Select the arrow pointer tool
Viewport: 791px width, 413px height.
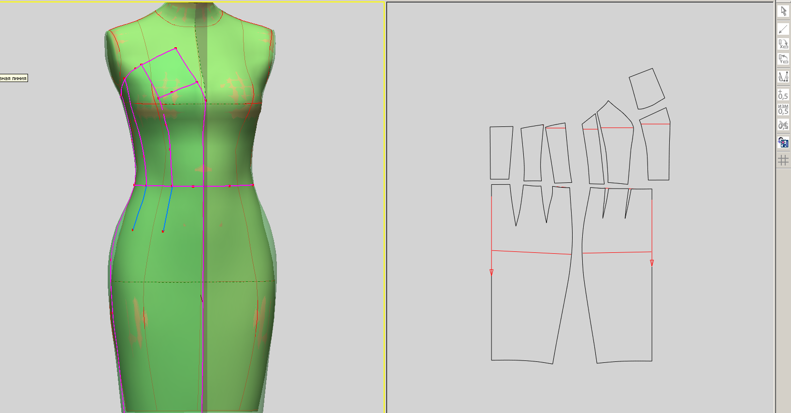point(783,11)
